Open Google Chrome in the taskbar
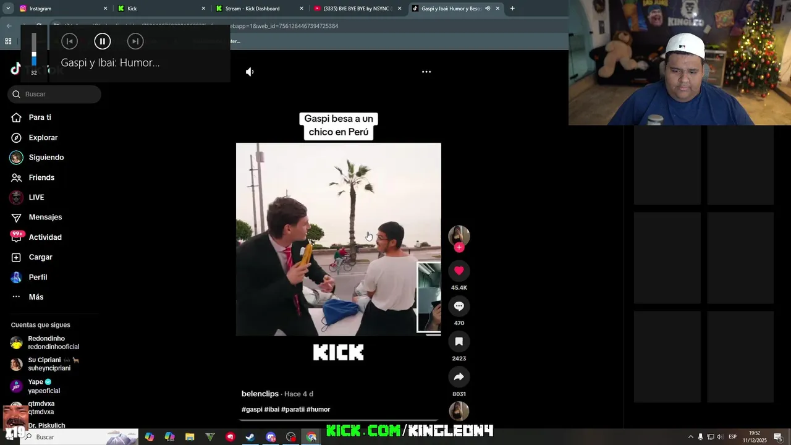791x445 pixels. 311,437
